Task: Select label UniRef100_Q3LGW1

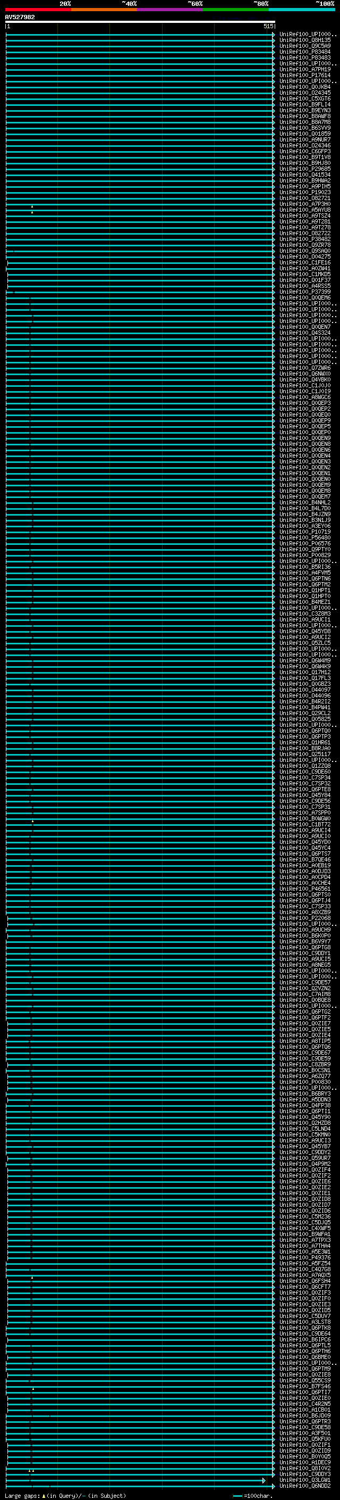Action: click(305, 1480)
